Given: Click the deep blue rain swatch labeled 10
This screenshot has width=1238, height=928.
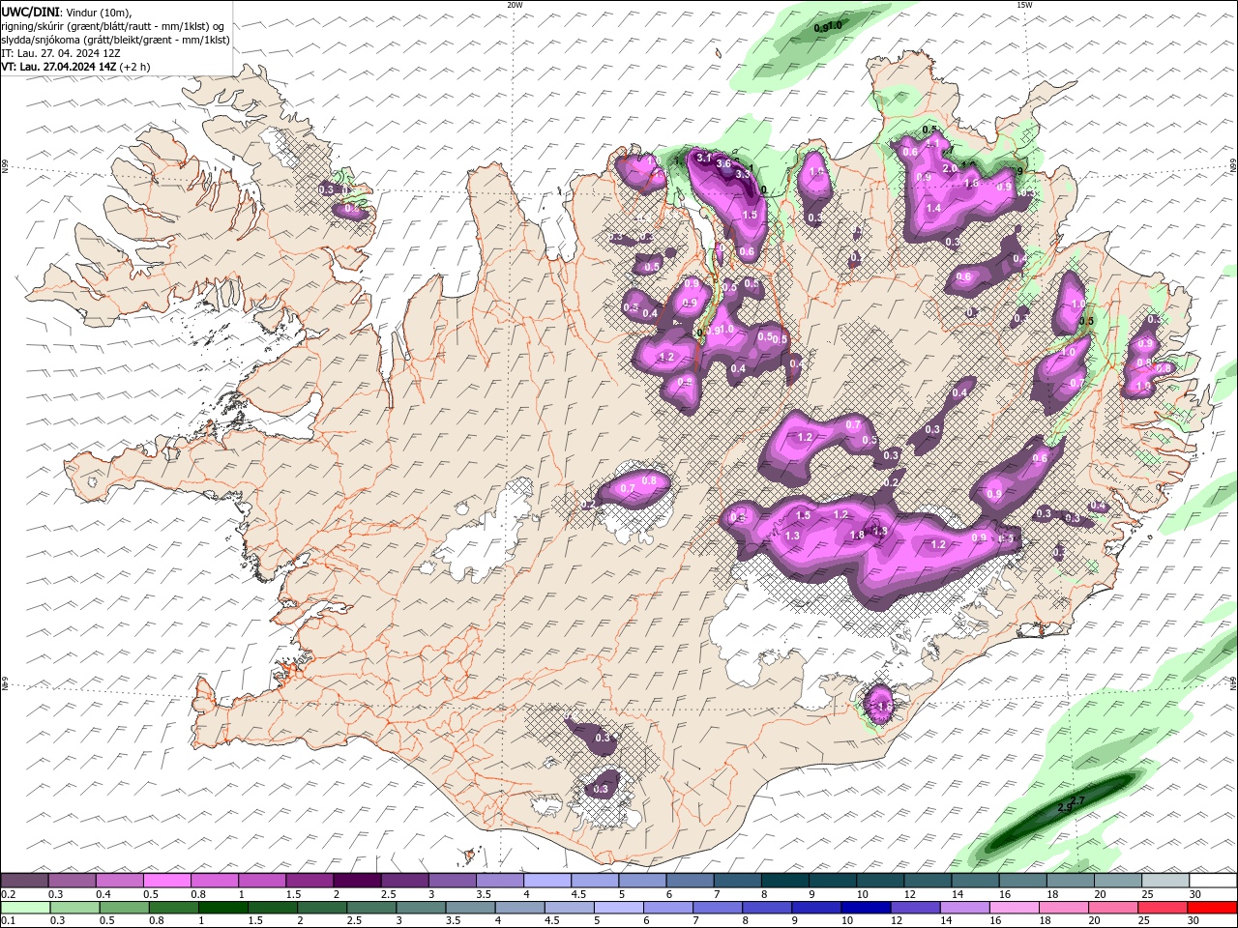Looking at the screenshot, I should point(866,908).
